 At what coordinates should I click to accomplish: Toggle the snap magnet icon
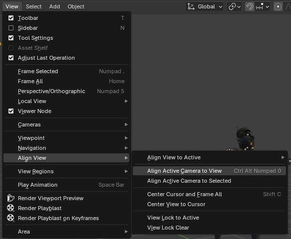tap(250, 6)
